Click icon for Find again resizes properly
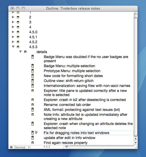The image size is (146, 157). [x=33, y=143]
